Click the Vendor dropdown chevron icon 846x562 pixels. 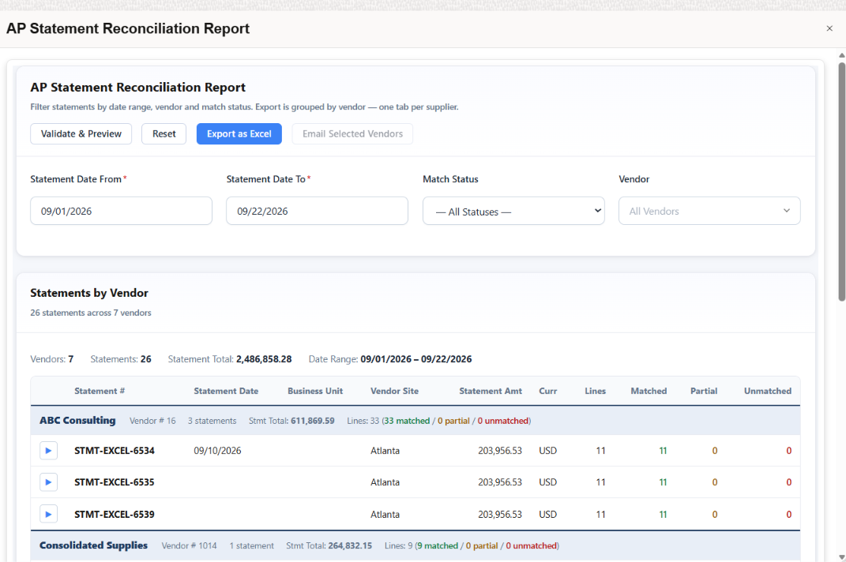787,211
